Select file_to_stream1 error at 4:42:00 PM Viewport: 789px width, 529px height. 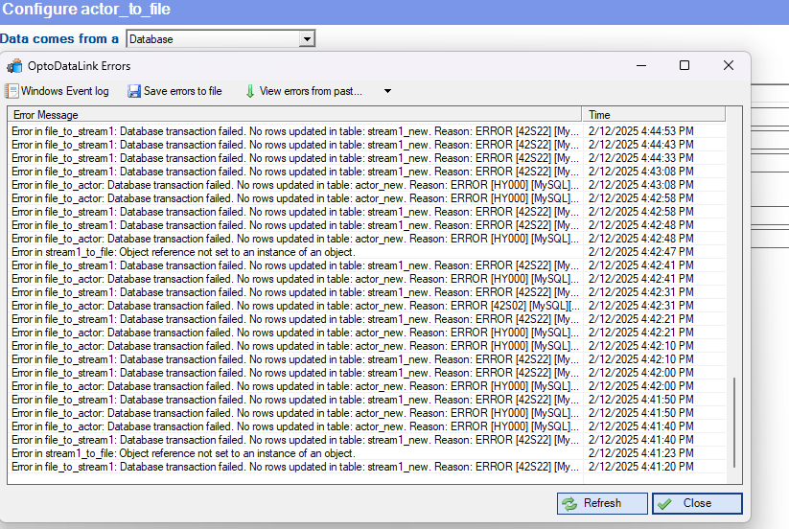(x=367, y=373)
